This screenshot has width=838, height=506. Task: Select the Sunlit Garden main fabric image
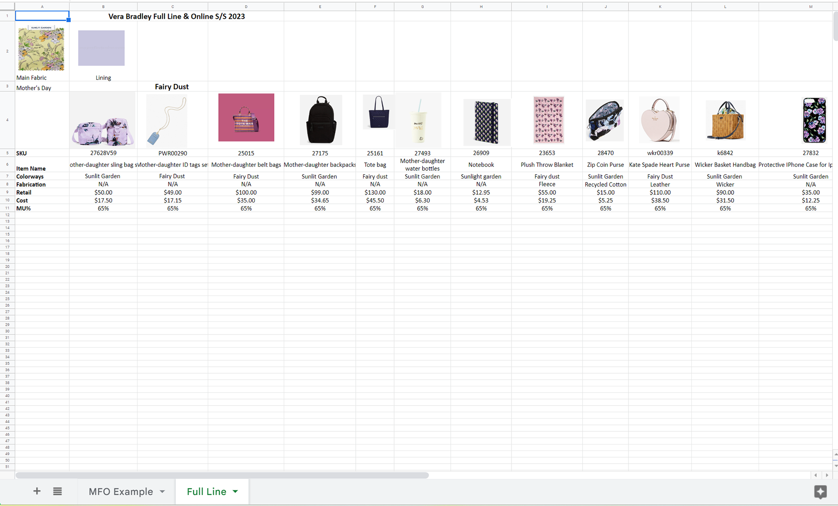point(41,48)
